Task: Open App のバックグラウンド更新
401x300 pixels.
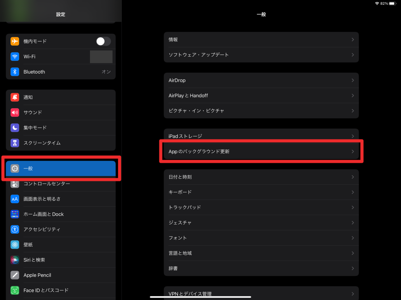Action: [261, 151]
